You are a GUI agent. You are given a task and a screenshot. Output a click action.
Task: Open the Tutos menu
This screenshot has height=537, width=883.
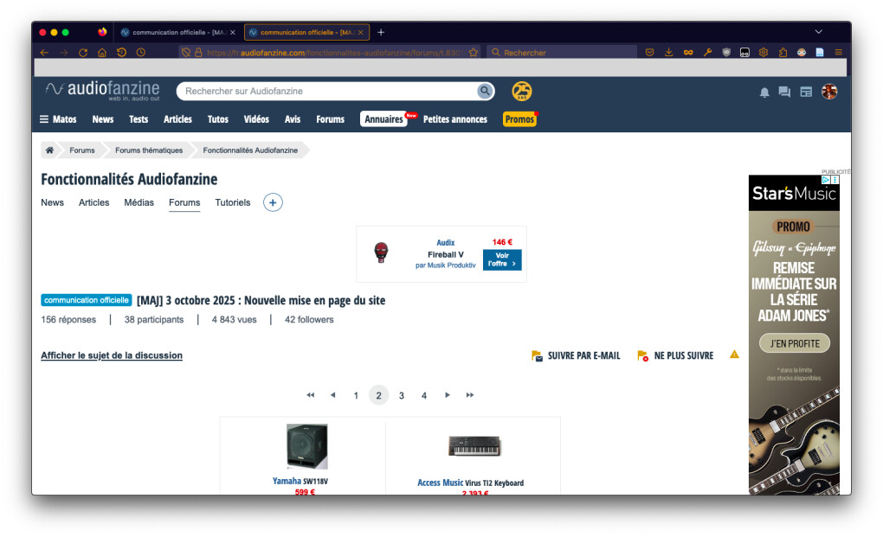pos(218,119)
